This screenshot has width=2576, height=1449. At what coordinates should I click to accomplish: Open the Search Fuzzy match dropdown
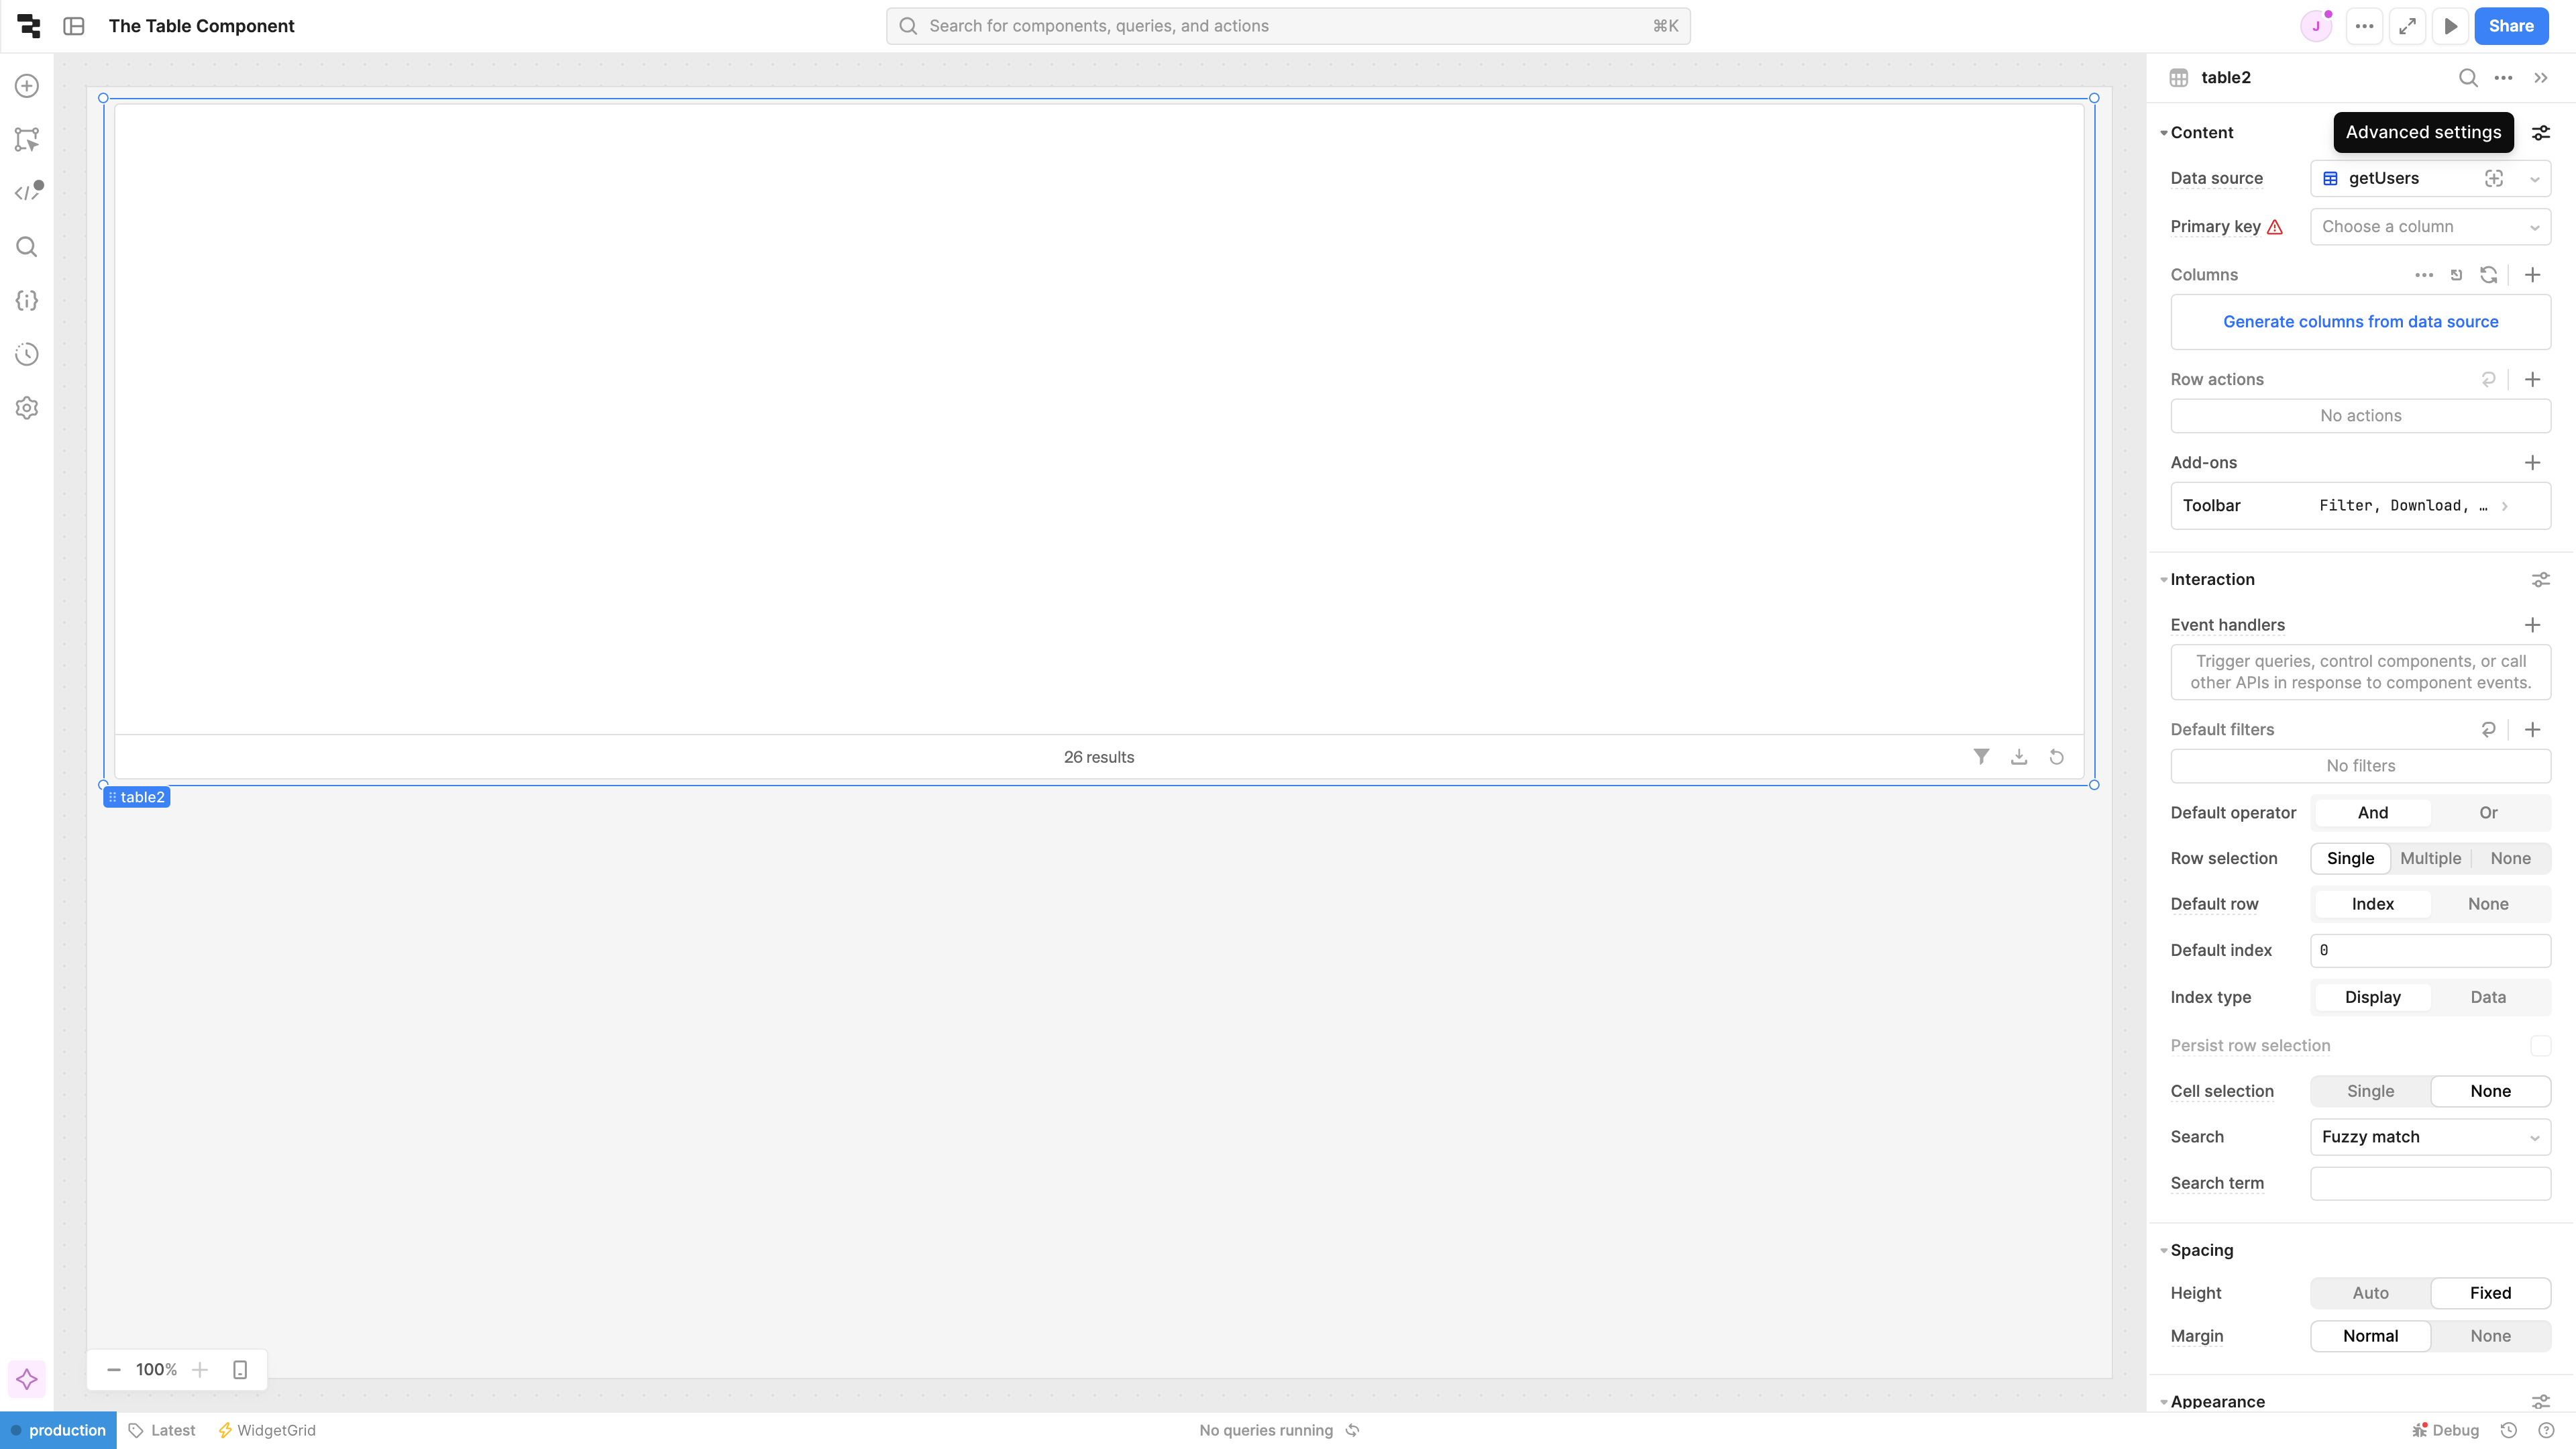(x=2430, y=1137)
